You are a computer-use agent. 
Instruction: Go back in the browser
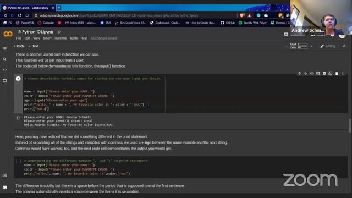(5, 15)
